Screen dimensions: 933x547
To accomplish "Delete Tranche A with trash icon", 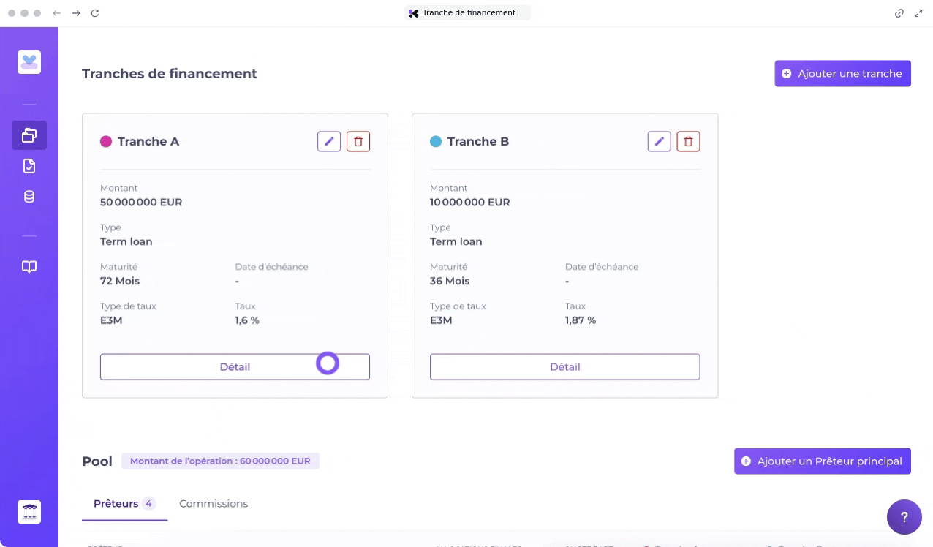I will (x=358, y=141).
